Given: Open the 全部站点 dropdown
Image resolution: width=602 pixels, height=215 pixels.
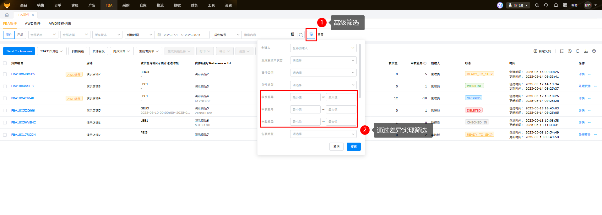Looking at the screenshot, I should click(x=43, y=35).
